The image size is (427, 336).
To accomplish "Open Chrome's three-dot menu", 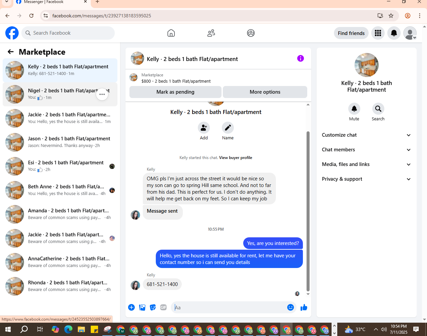I will 420,16.
